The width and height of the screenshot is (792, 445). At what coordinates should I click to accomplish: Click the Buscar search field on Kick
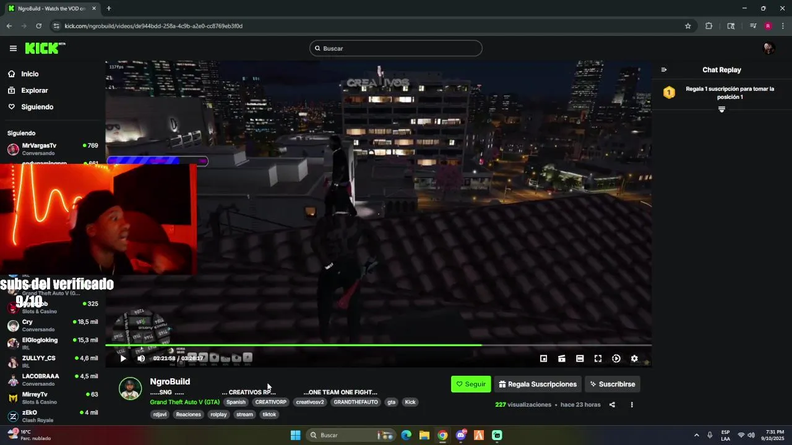point(396,48)
